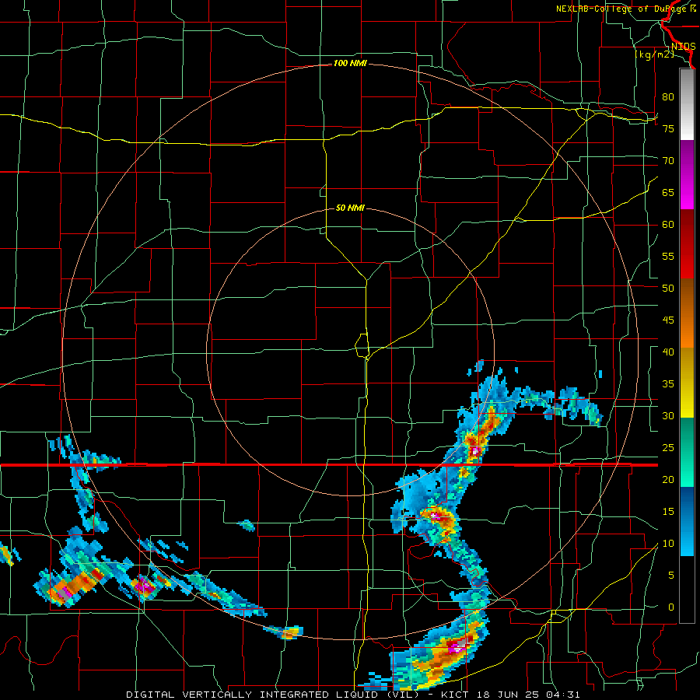The image size is (700, 700).
Task: Pick the purple-magenta segment of the color scale
Action: pos(687,174)
